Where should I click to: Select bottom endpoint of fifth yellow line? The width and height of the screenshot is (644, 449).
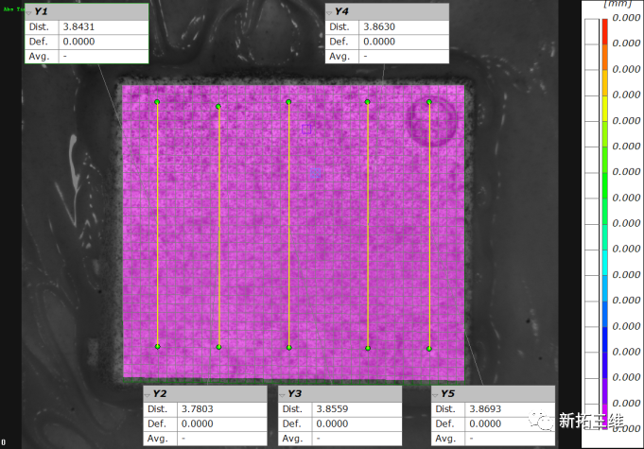click(429, 349)
